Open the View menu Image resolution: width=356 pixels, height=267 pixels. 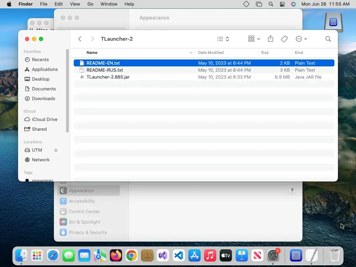click(75, 4)
